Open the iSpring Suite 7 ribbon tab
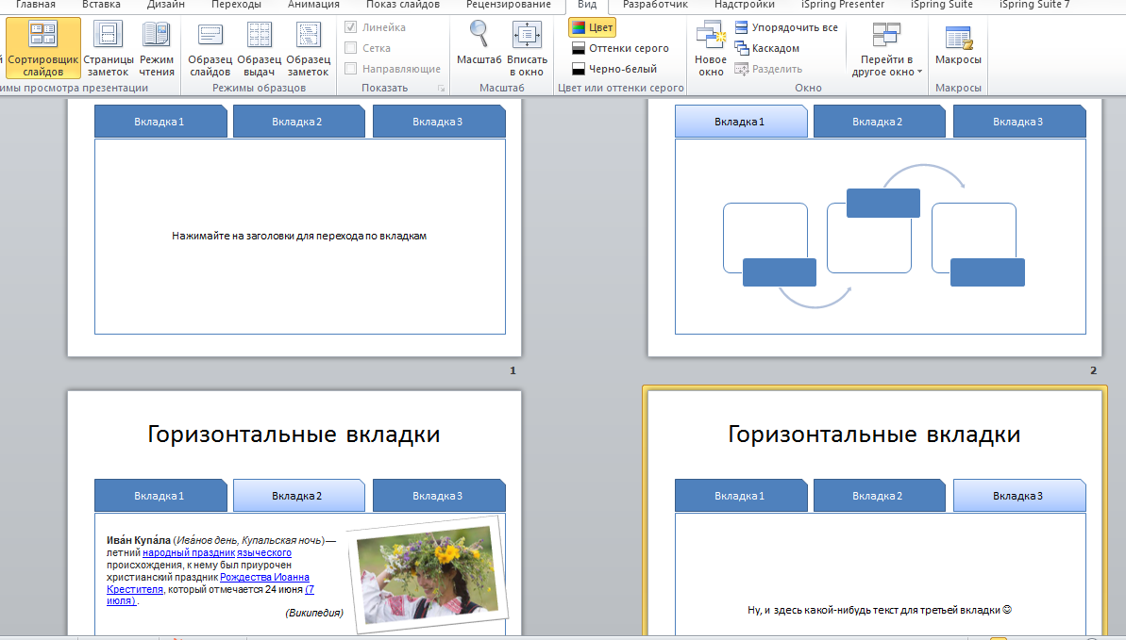The width and height of the screenshot is (1126, 640). point(1034,5)
